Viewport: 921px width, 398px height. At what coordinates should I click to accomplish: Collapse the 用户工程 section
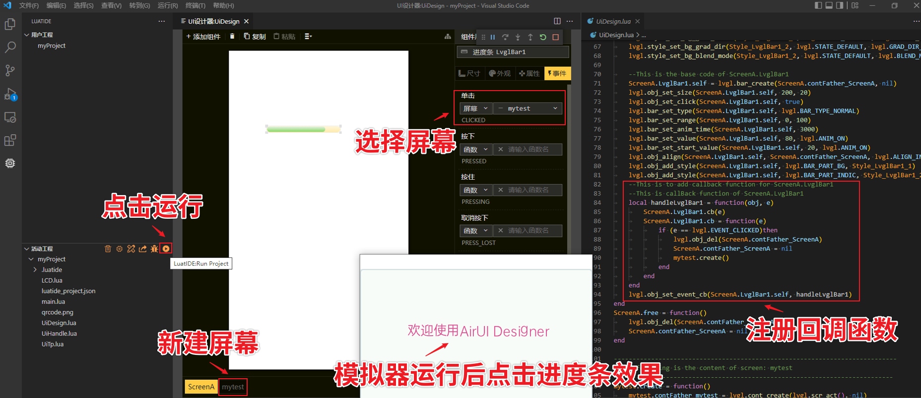click(27, 35)
